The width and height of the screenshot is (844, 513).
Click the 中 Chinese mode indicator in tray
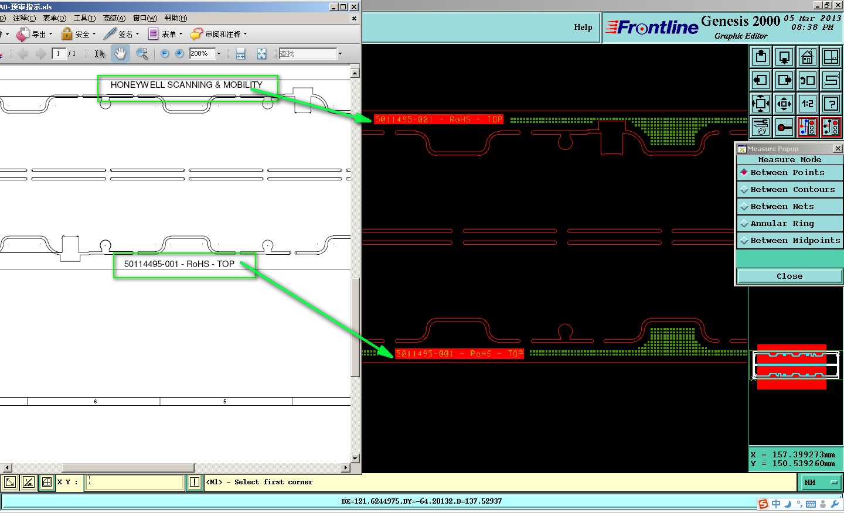[x=776, y=504]
